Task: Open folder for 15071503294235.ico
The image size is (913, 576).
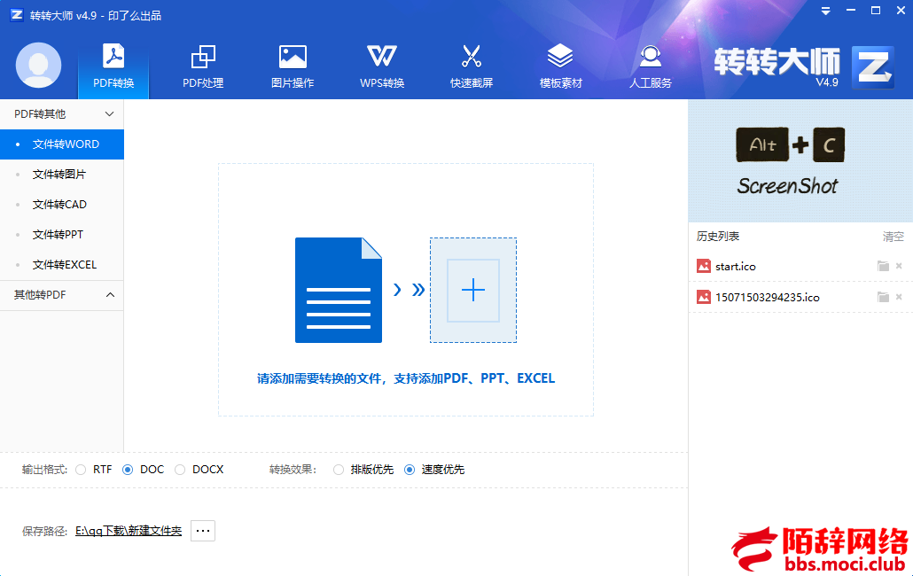Action: point(883,298)
